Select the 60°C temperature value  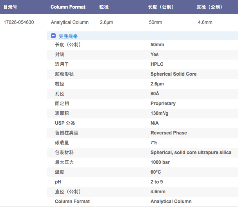pyautogui.click(x=156, y=172)
